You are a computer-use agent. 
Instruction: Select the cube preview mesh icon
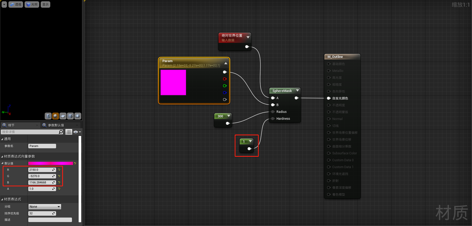pos(70,116)
